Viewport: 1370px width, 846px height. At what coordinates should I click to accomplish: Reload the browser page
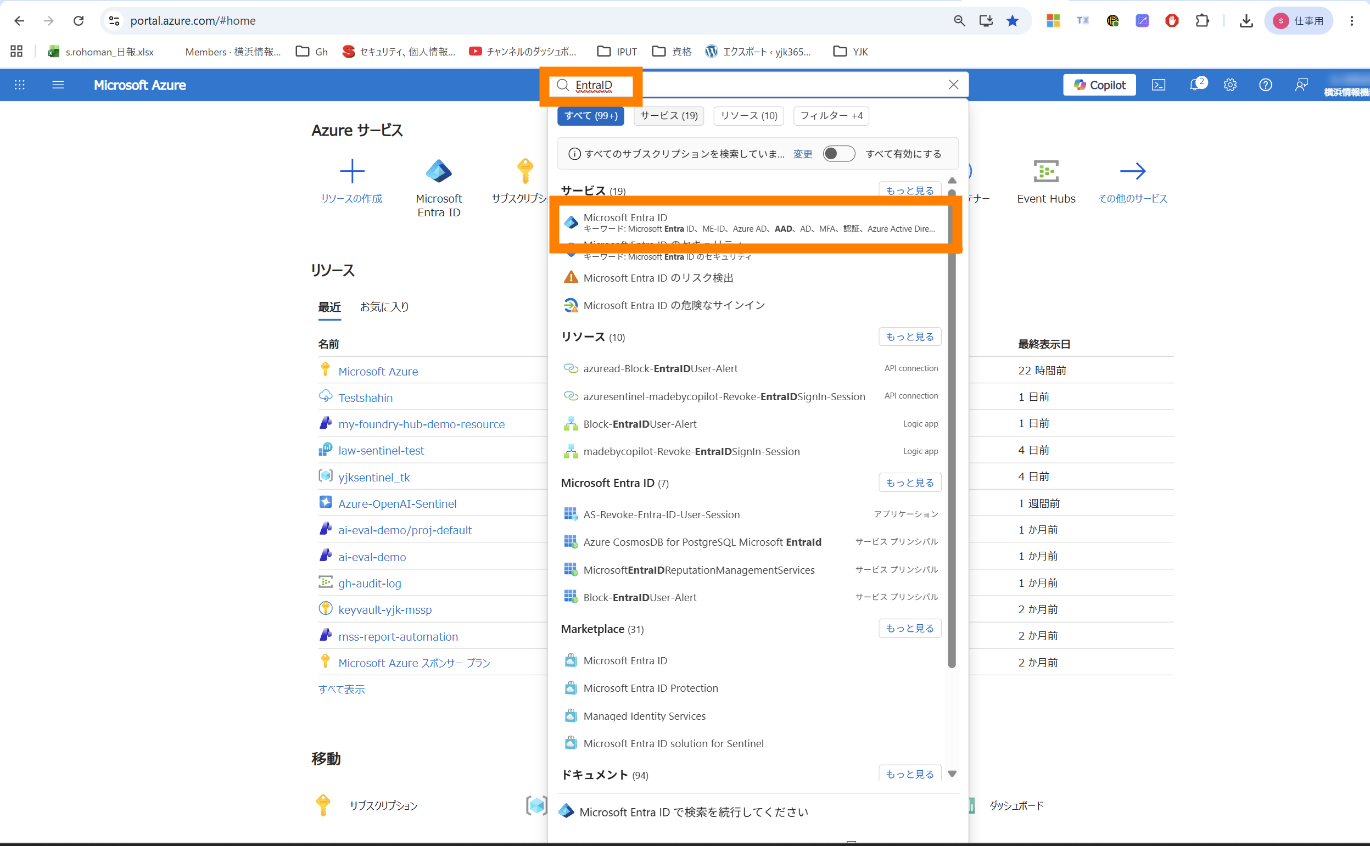(79, 21)
